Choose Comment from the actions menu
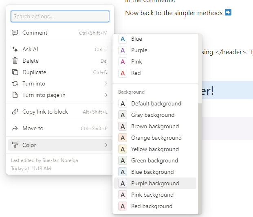The image size is (253, 217). 60,33
